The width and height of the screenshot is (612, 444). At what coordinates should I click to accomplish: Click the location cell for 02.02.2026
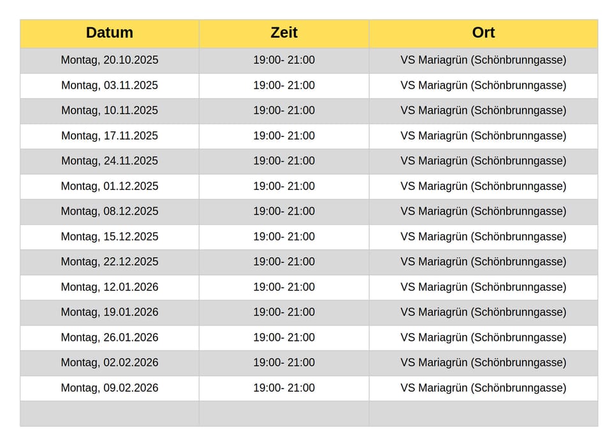tap(483, 362)
